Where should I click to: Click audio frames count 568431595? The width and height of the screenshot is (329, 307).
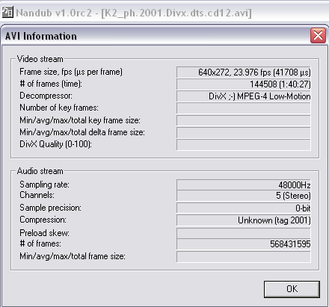coord(244,244)
